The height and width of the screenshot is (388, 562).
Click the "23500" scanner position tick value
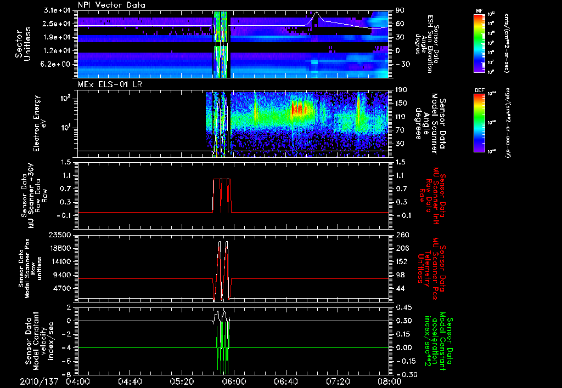[x=60, y=235]
